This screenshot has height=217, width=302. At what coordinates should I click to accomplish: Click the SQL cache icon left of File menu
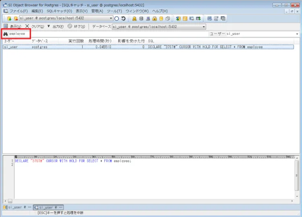5,11
